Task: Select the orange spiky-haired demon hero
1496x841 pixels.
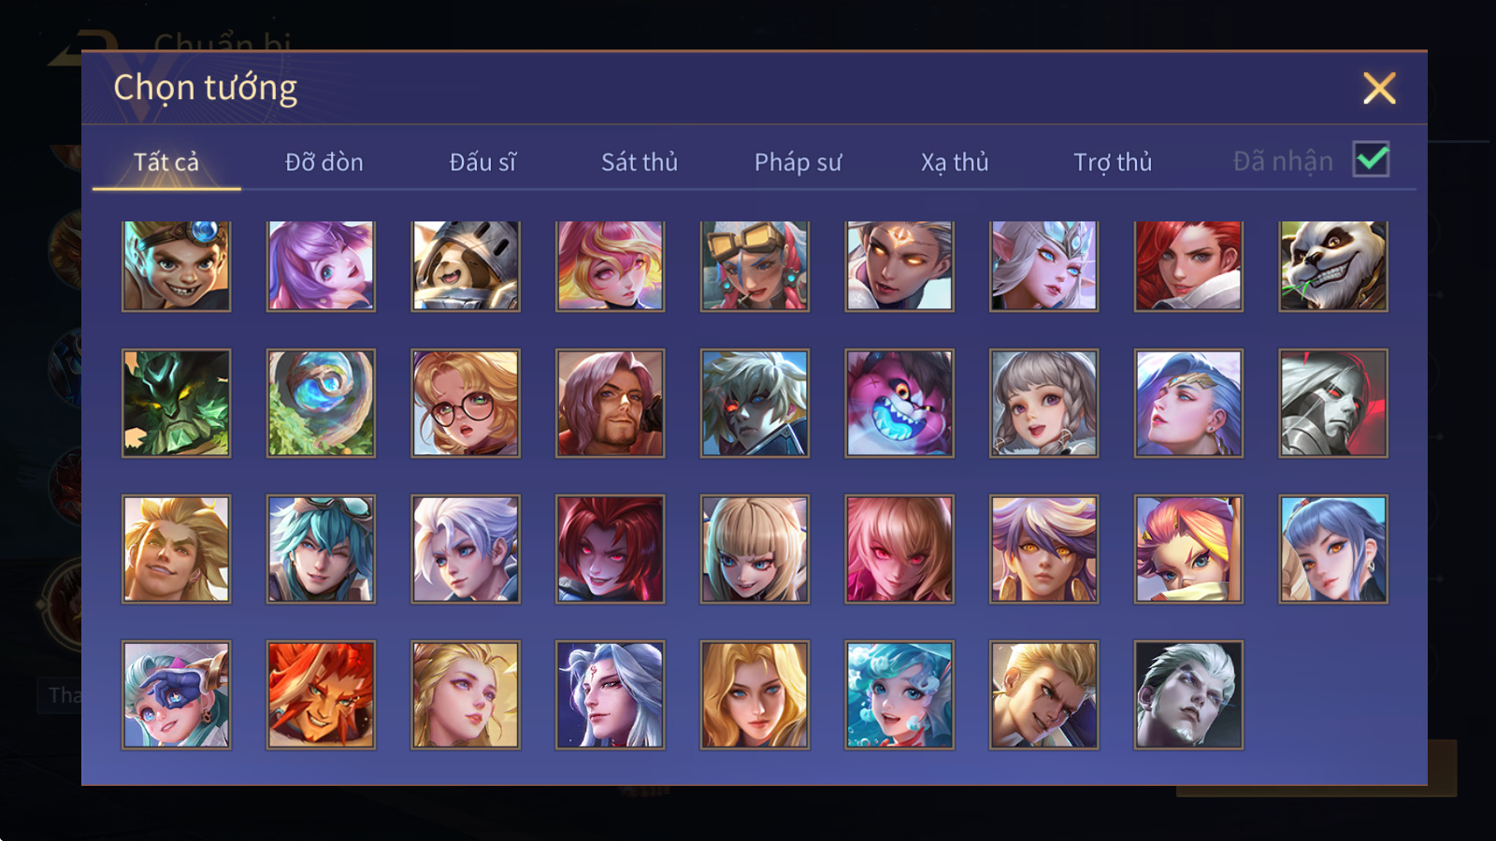Action: tap(321, 694)
